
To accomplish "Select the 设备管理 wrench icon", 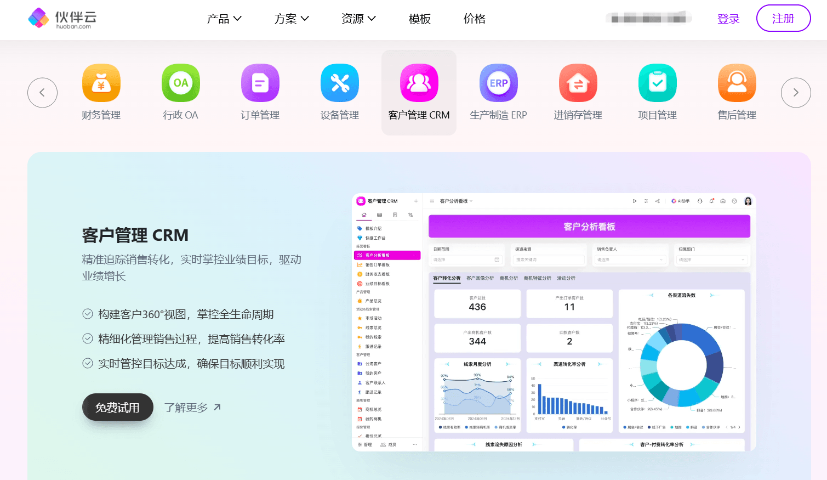I will [x=340, y=83].
